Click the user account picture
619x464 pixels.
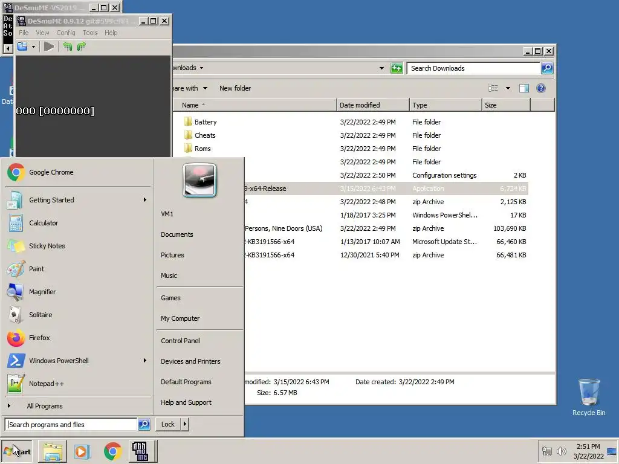click(199, 180)
